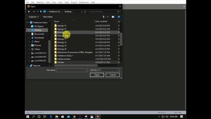Create a New folder
Image resolution: width=211 pixels, height=119 pixels.
coord(48,17)
